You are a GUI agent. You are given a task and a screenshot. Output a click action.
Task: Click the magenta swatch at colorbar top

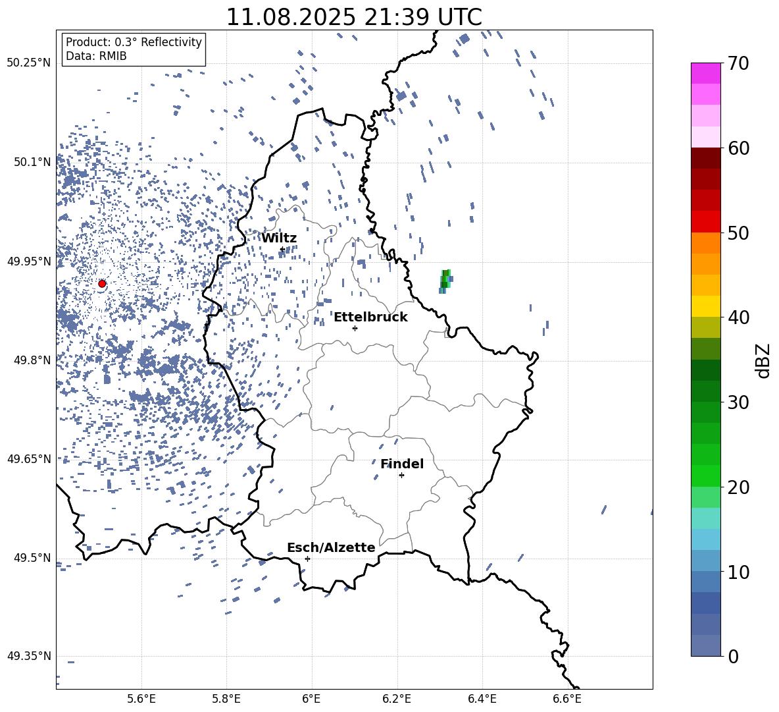705,73
